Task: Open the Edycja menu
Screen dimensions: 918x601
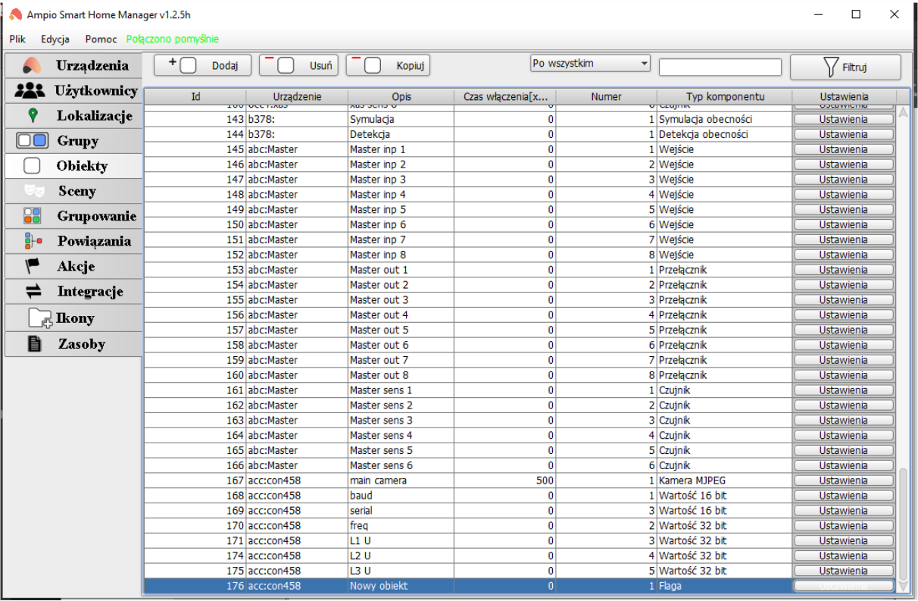Action: pyautogui.click(x=55, y=39)
